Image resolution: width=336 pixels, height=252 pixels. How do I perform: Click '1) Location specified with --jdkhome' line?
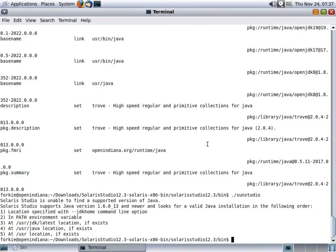tap(74, 212)
